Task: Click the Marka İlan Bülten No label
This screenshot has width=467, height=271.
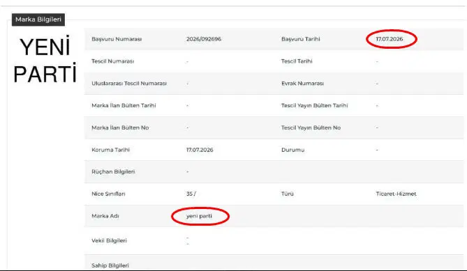Action: click(120, 127)
